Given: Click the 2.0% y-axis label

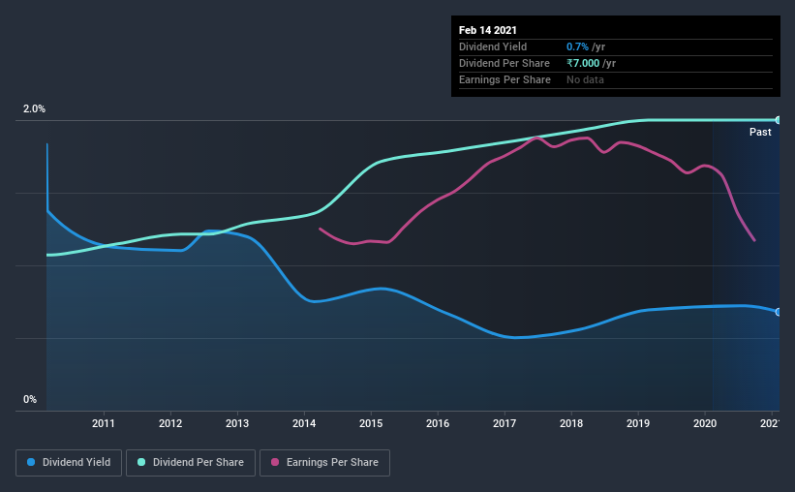Looking at the screenshot, I should pyautogui.click(x=35, y=109).
